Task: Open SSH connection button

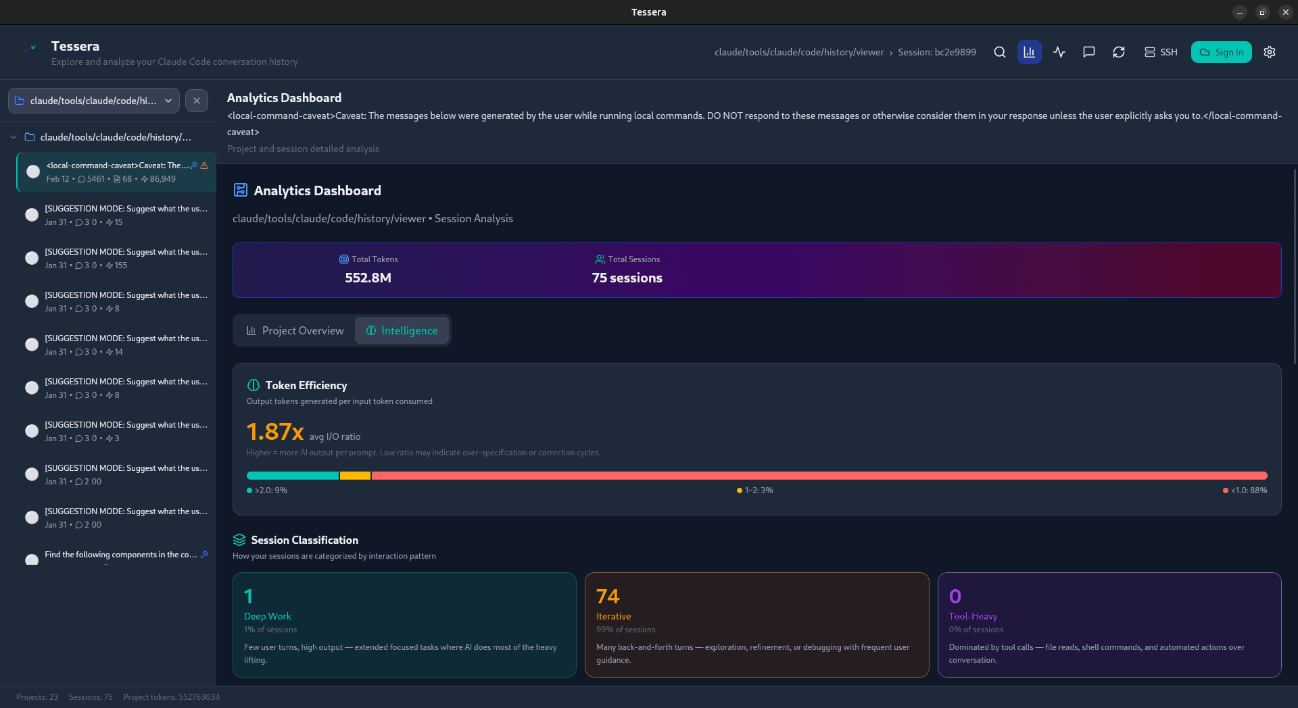Action: coord(1161,52)
